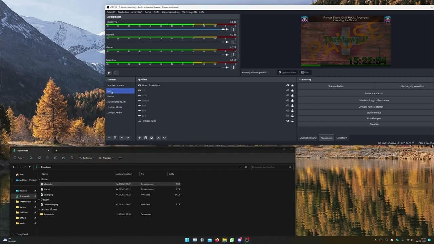434x244 pixels.
Task: Mute the Games audio channel
Action: pos(227,55)
